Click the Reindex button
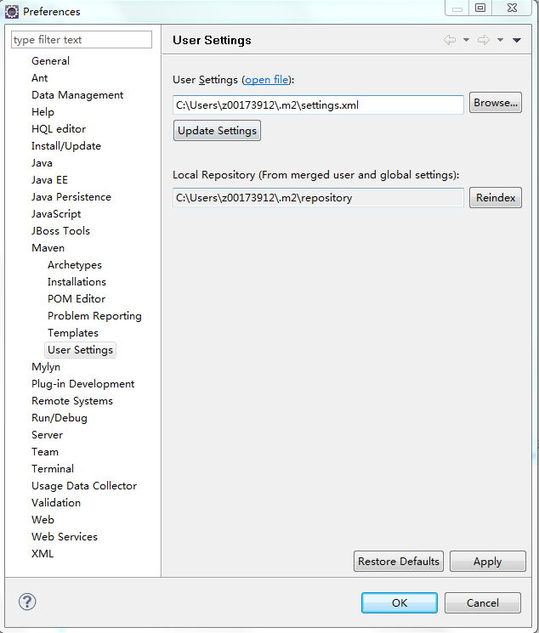The image size is (539, 633). (x=495, y=198)
